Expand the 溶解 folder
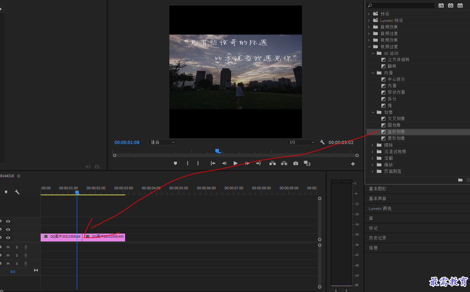The height and width of the screenshot is (292, 470). (x=373, y=158)
